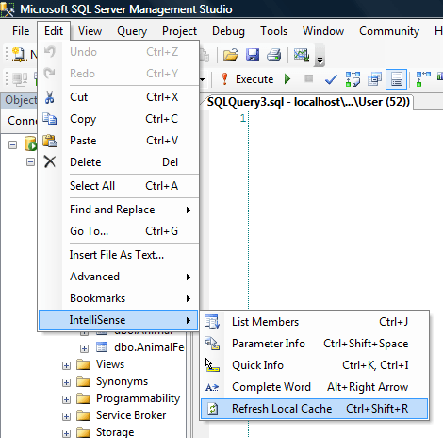Switch to the SQLQuery3.sql tab
The width and height of the screenshot is (443, 438).
[x=308, y=102]
